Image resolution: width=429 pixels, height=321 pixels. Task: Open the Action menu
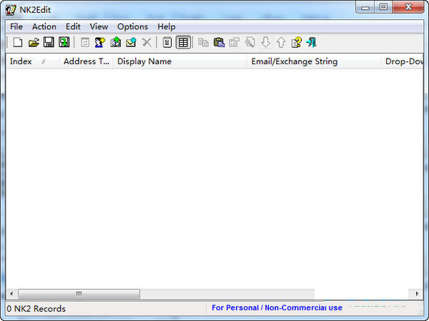click(x=44, y=27)
